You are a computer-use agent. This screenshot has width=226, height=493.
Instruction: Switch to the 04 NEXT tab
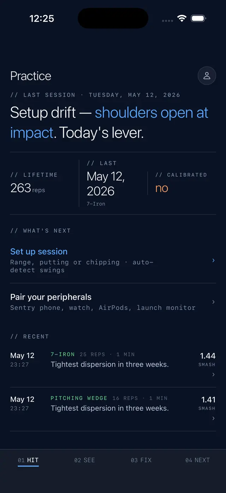click(x=198, y=460)
